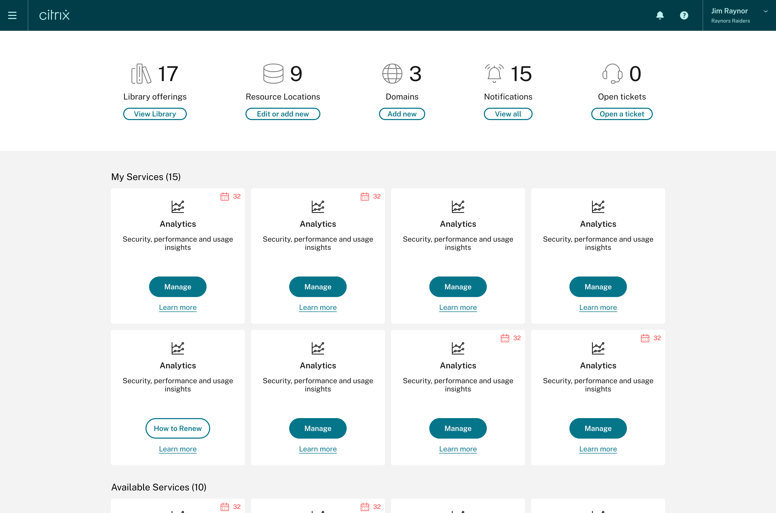776x513 pixels.
Task: Click Analytics chart icon on third service card
Action: coord(458,207)
